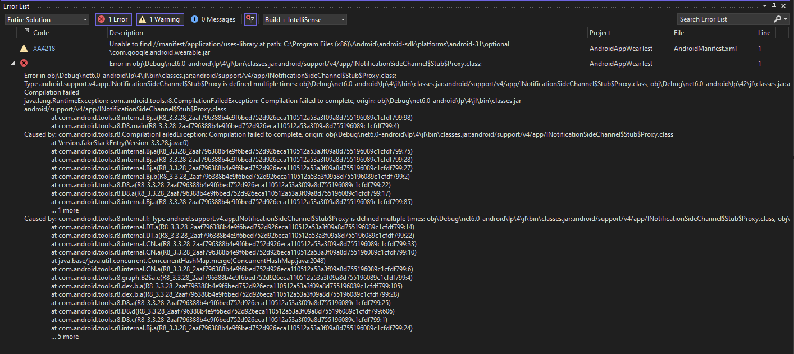Sort by the Description column header
The image size is (794, 354).
tap(126, 33)
